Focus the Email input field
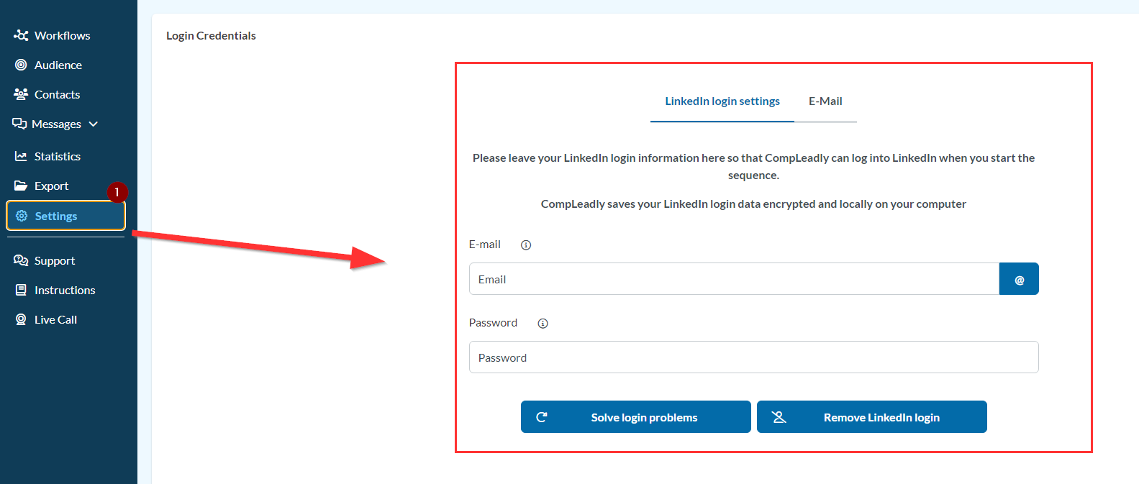Screen dimensions: 1139x484 pos(734,279)
